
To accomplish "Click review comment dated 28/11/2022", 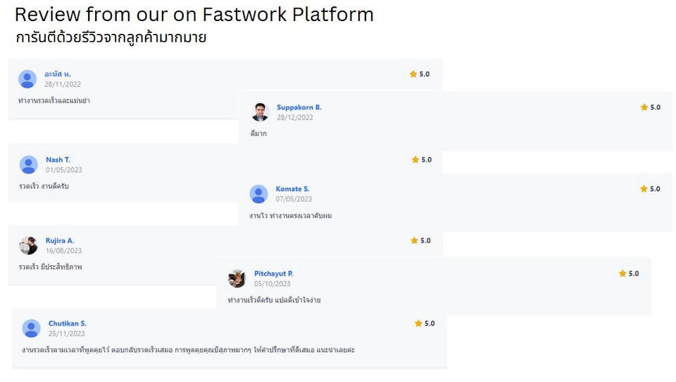I will coord(54,101).
